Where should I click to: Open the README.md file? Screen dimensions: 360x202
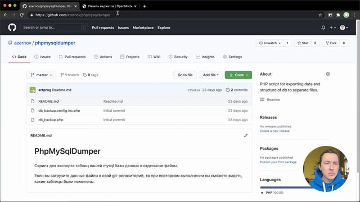(x=48, y=101)
